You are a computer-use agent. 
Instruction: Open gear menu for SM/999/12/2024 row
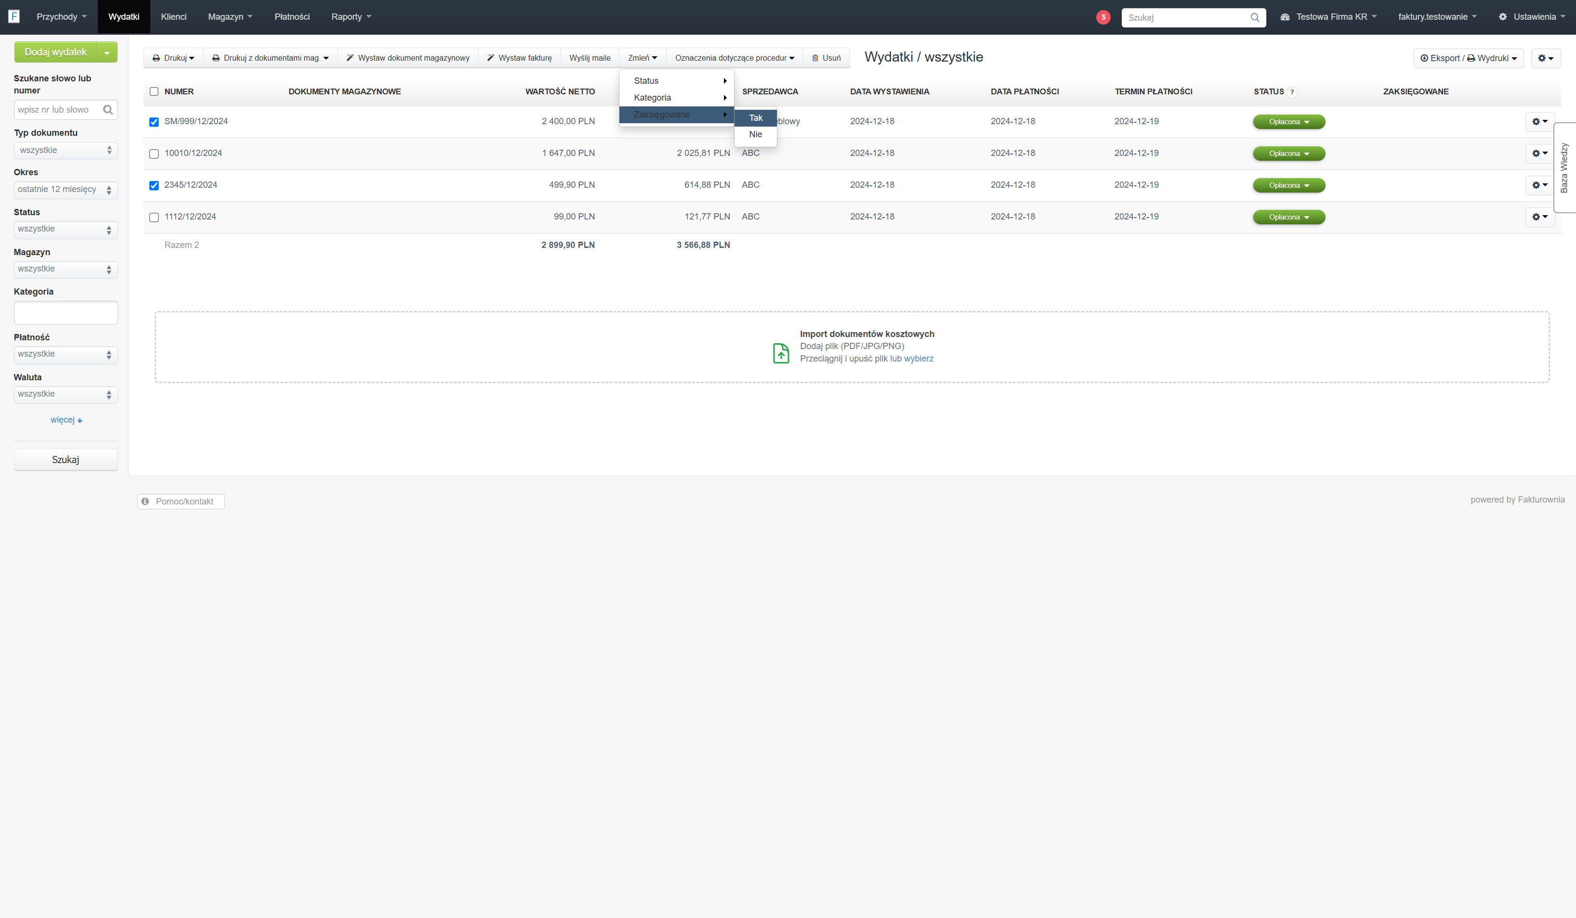coord(1540,122)
